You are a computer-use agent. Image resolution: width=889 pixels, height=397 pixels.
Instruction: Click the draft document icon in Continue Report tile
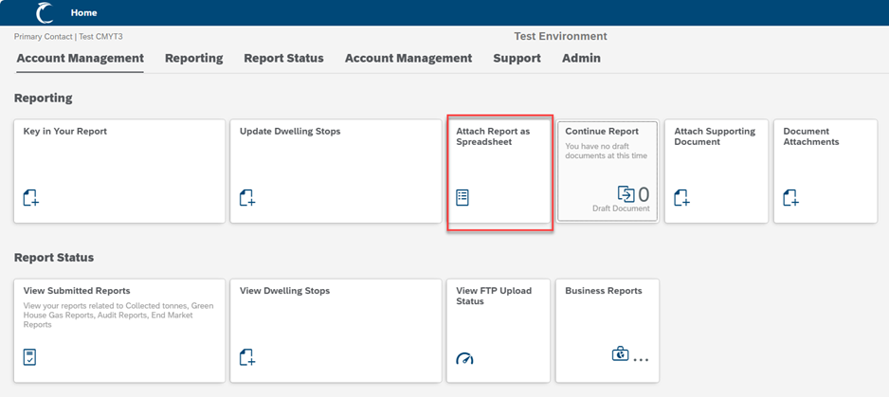[x=626, y=193]
